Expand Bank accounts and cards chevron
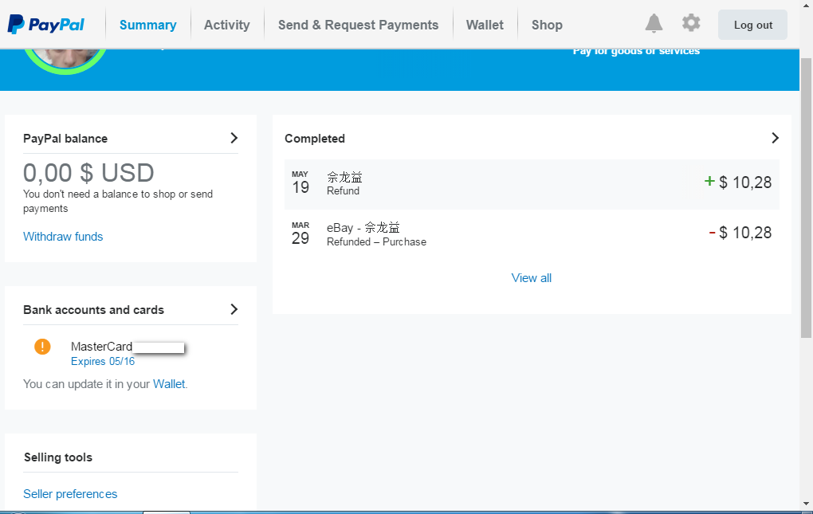 (x=234, y=309)
